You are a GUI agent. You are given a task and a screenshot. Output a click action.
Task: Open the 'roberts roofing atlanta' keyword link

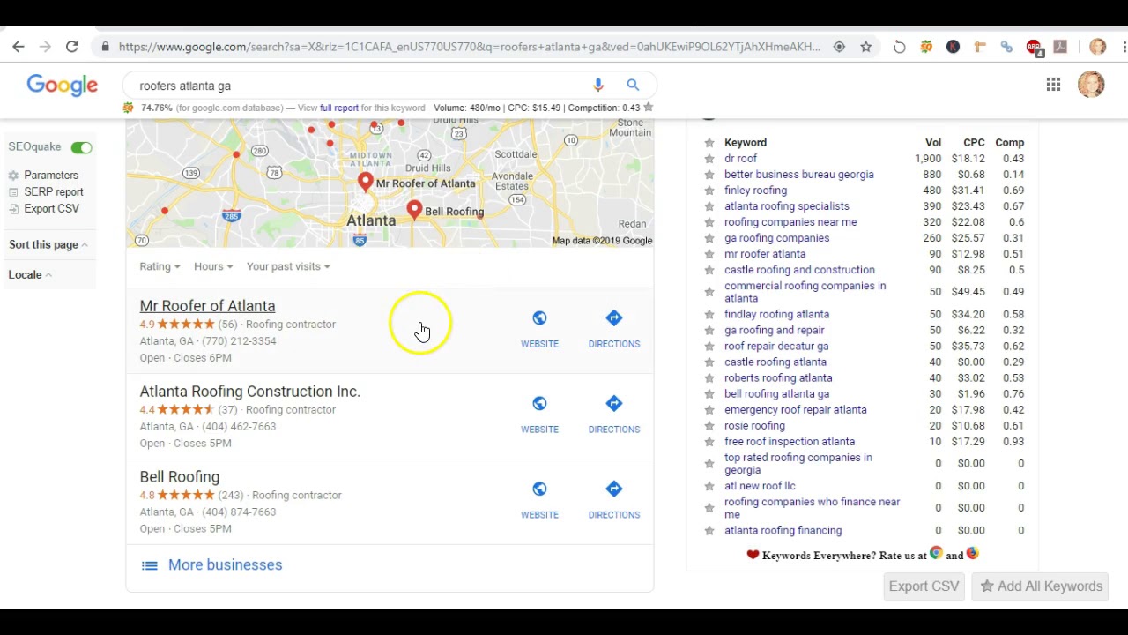click(x=778, y=378)
